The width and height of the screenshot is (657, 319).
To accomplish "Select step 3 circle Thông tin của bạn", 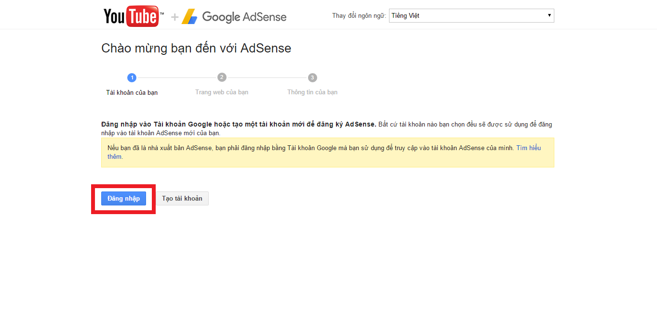I will (x=312, y=77).
